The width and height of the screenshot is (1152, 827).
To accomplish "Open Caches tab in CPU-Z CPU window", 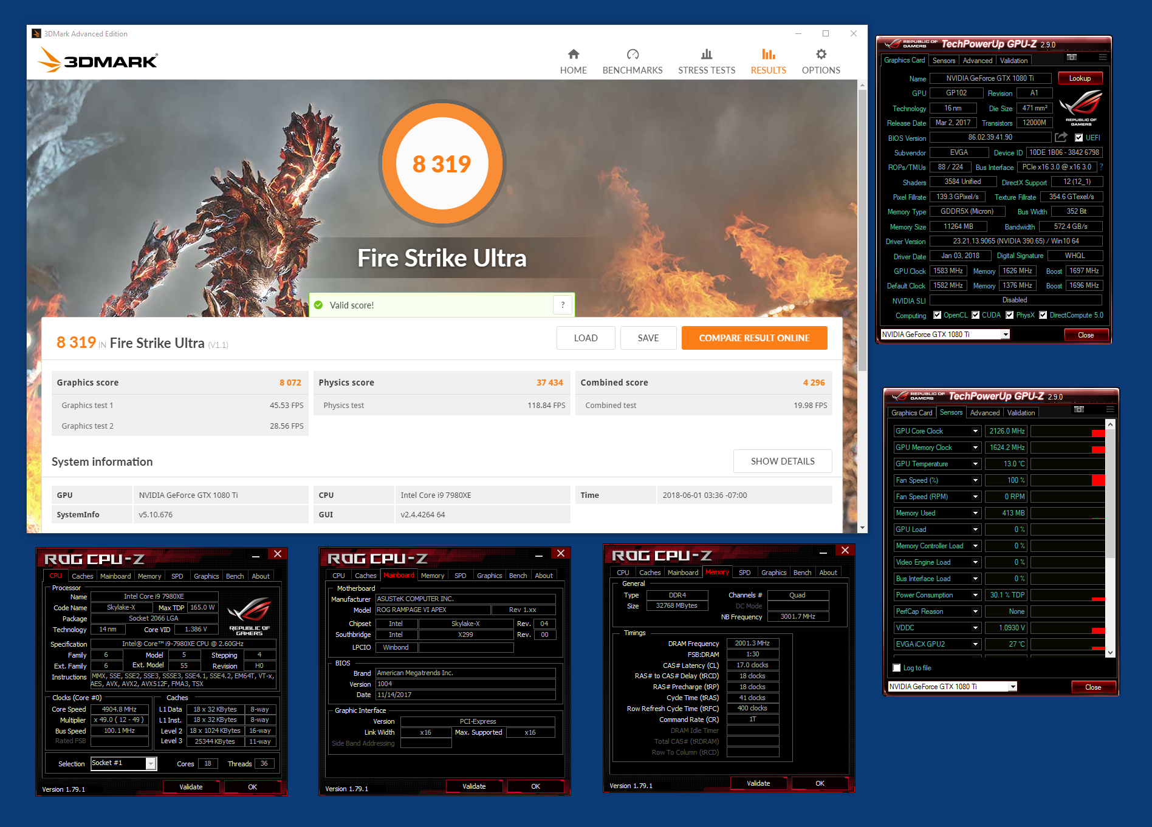I will [83, 576].
